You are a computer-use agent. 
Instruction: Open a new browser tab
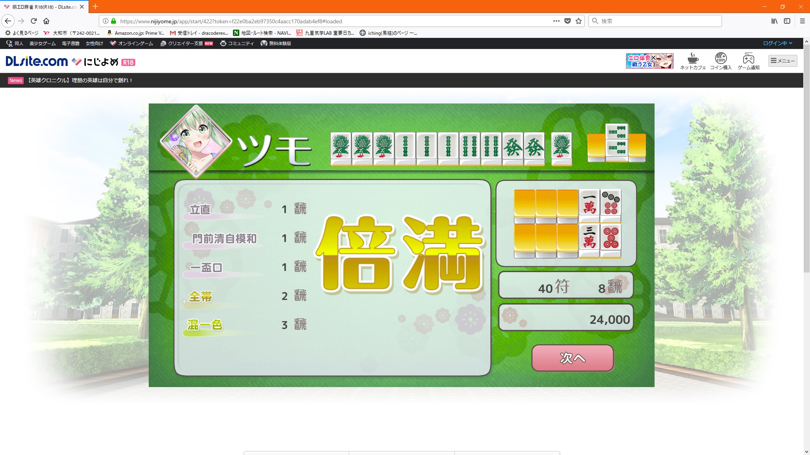click(x=95, y=6)
